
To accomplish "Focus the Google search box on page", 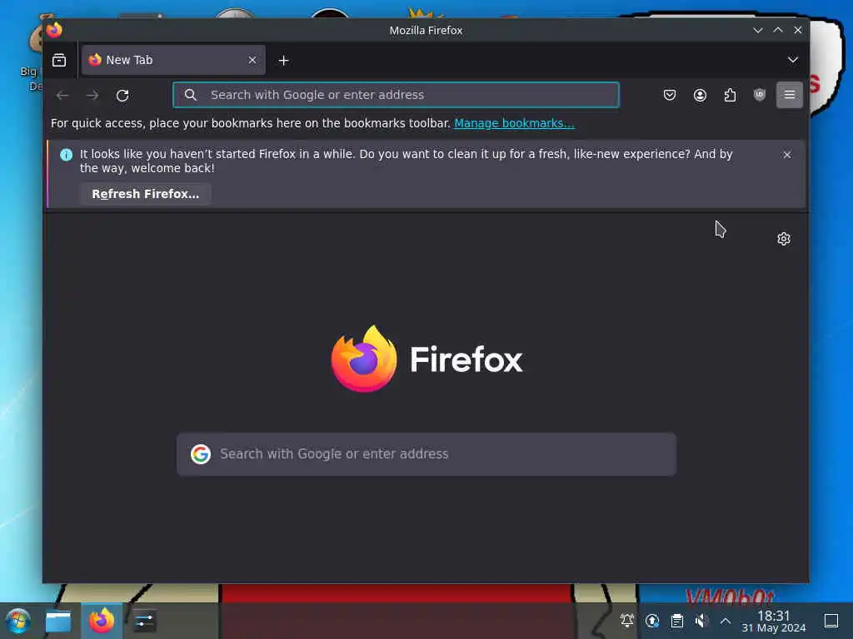I will click(x=426, y=454).
